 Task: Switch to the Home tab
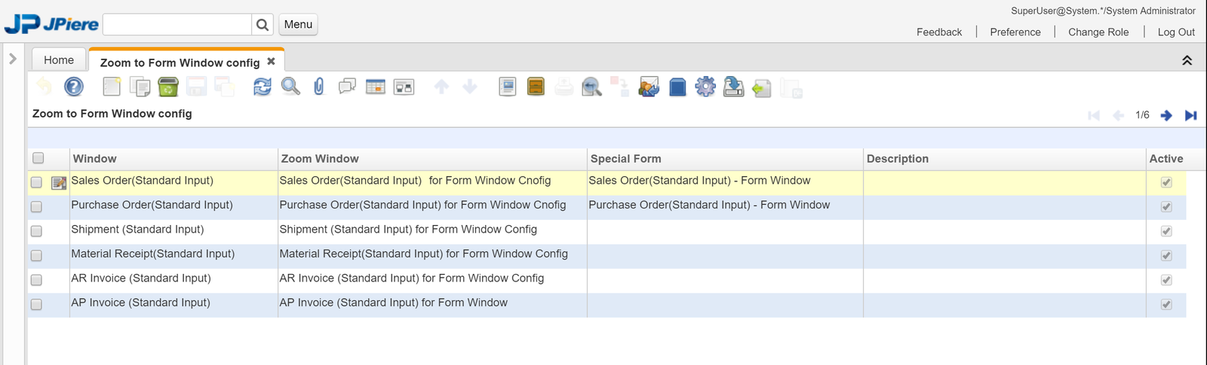tap(59, 60)
